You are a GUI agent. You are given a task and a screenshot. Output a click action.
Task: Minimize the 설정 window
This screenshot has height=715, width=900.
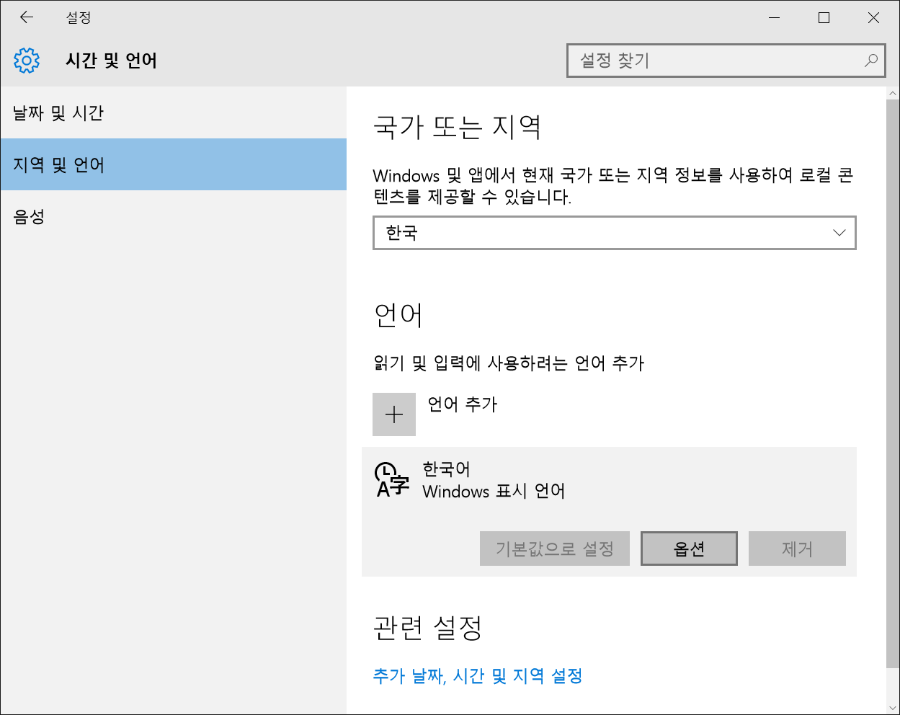click(775, 18)
